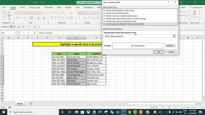Image resolution: width=205 pixels, height=115 pixels.
Task: Click the Center alignment icon
Action: pyautogui.click(x=56, y=18)
